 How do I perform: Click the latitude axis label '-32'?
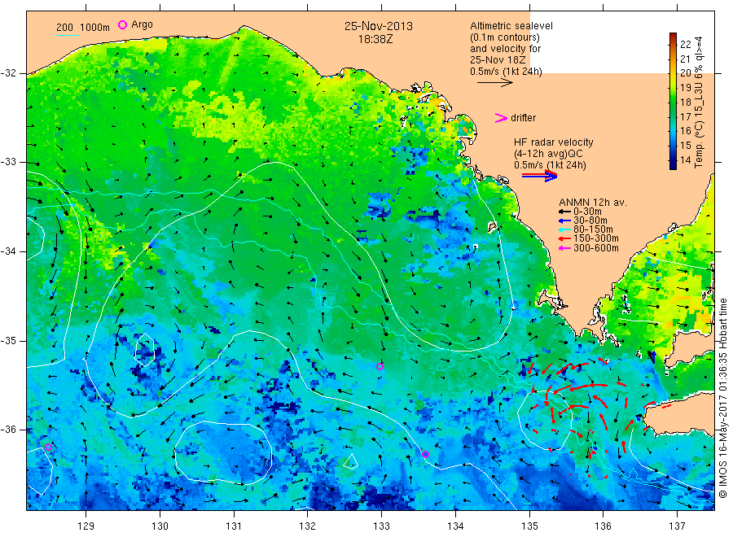[x=8, y=73]
